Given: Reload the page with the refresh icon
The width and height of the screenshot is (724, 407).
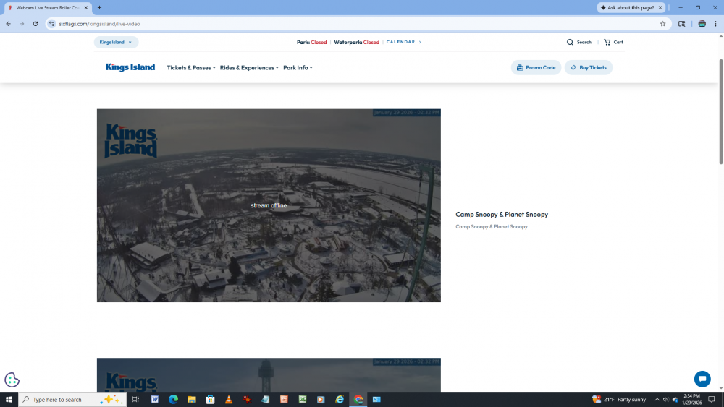Looking at the screenshot, I should (35, 24).
